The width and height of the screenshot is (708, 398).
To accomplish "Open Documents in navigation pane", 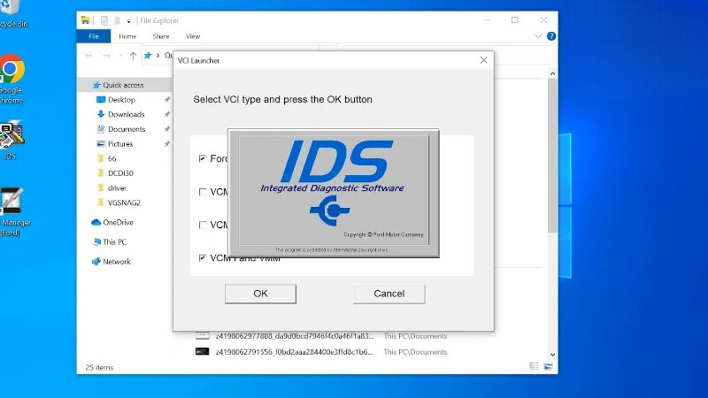I will pos(127,129).
